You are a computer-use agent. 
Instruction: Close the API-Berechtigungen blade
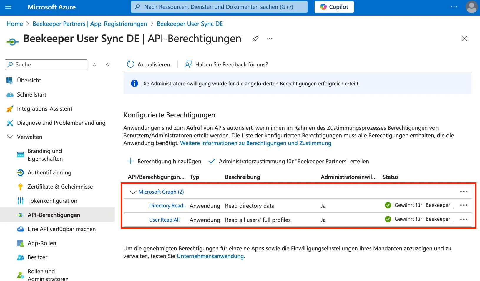465,39
